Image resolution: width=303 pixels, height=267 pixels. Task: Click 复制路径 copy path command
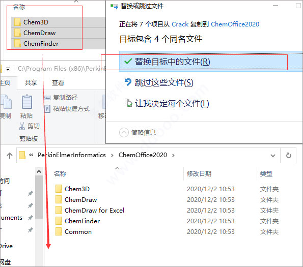(x=61, y=98)
